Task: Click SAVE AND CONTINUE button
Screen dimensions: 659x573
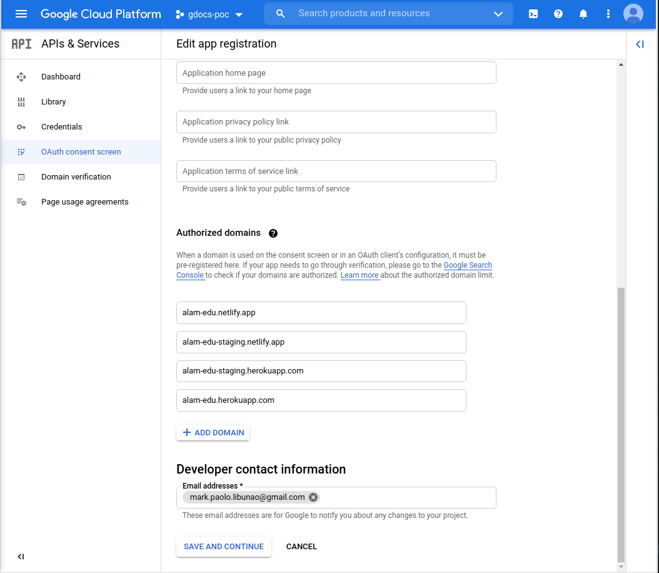Action: 224,547
